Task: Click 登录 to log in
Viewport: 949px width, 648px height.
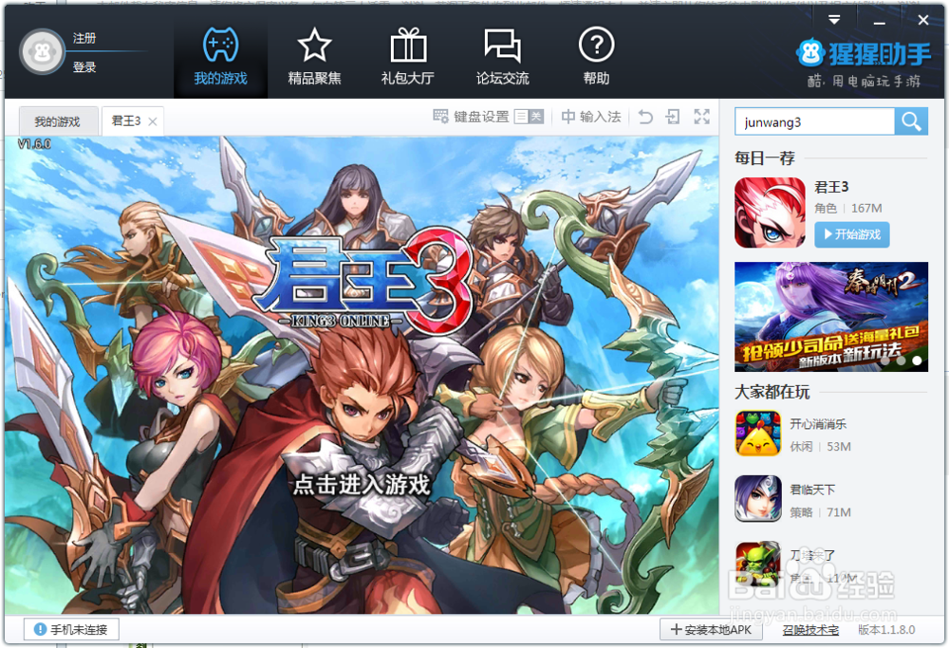Action: 84,66
